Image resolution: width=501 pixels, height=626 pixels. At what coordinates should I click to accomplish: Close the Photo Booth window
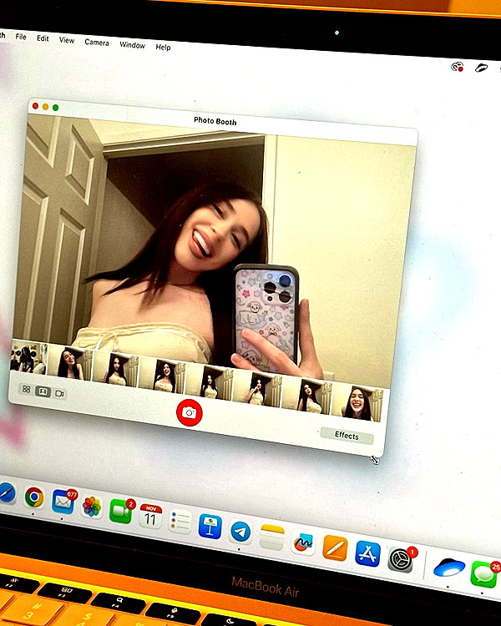coord(35,106)
